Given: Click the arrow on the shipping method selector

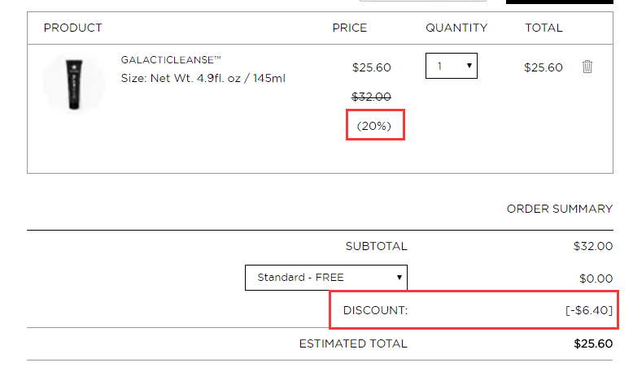Looking at the screenshot, I should click(x=399, y=277).
